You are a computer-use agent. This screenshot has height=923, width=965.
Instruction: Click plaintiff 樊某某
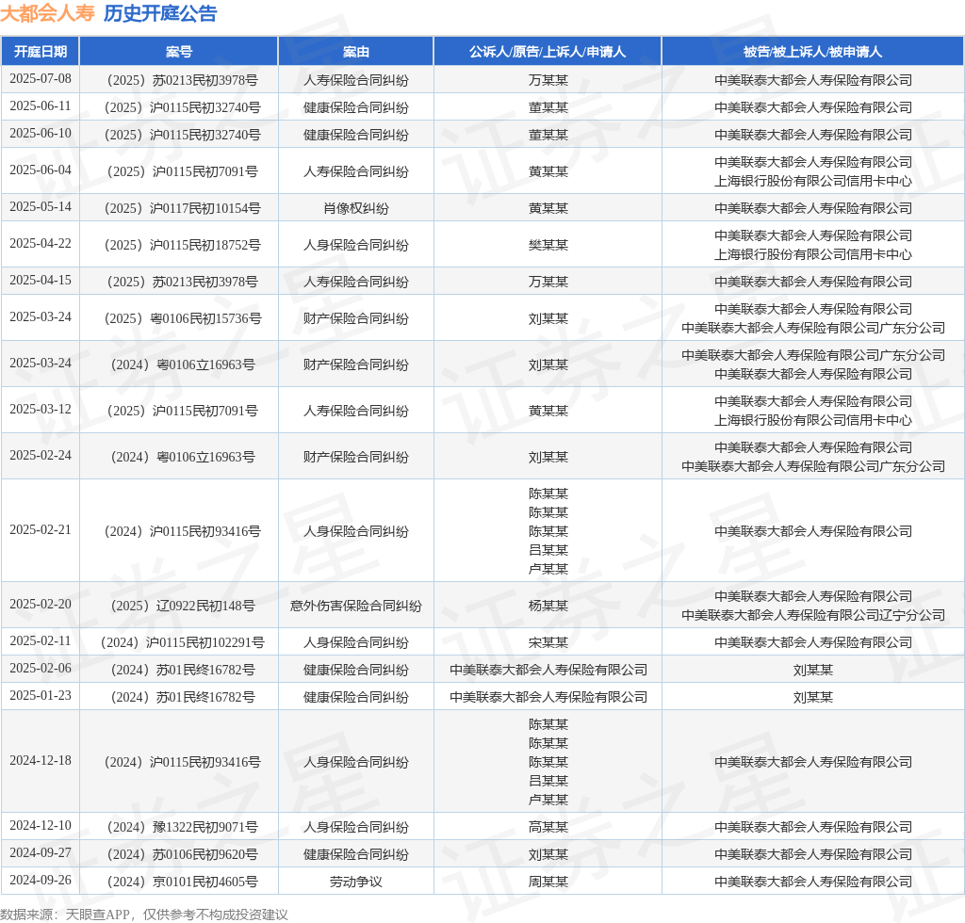548,246
